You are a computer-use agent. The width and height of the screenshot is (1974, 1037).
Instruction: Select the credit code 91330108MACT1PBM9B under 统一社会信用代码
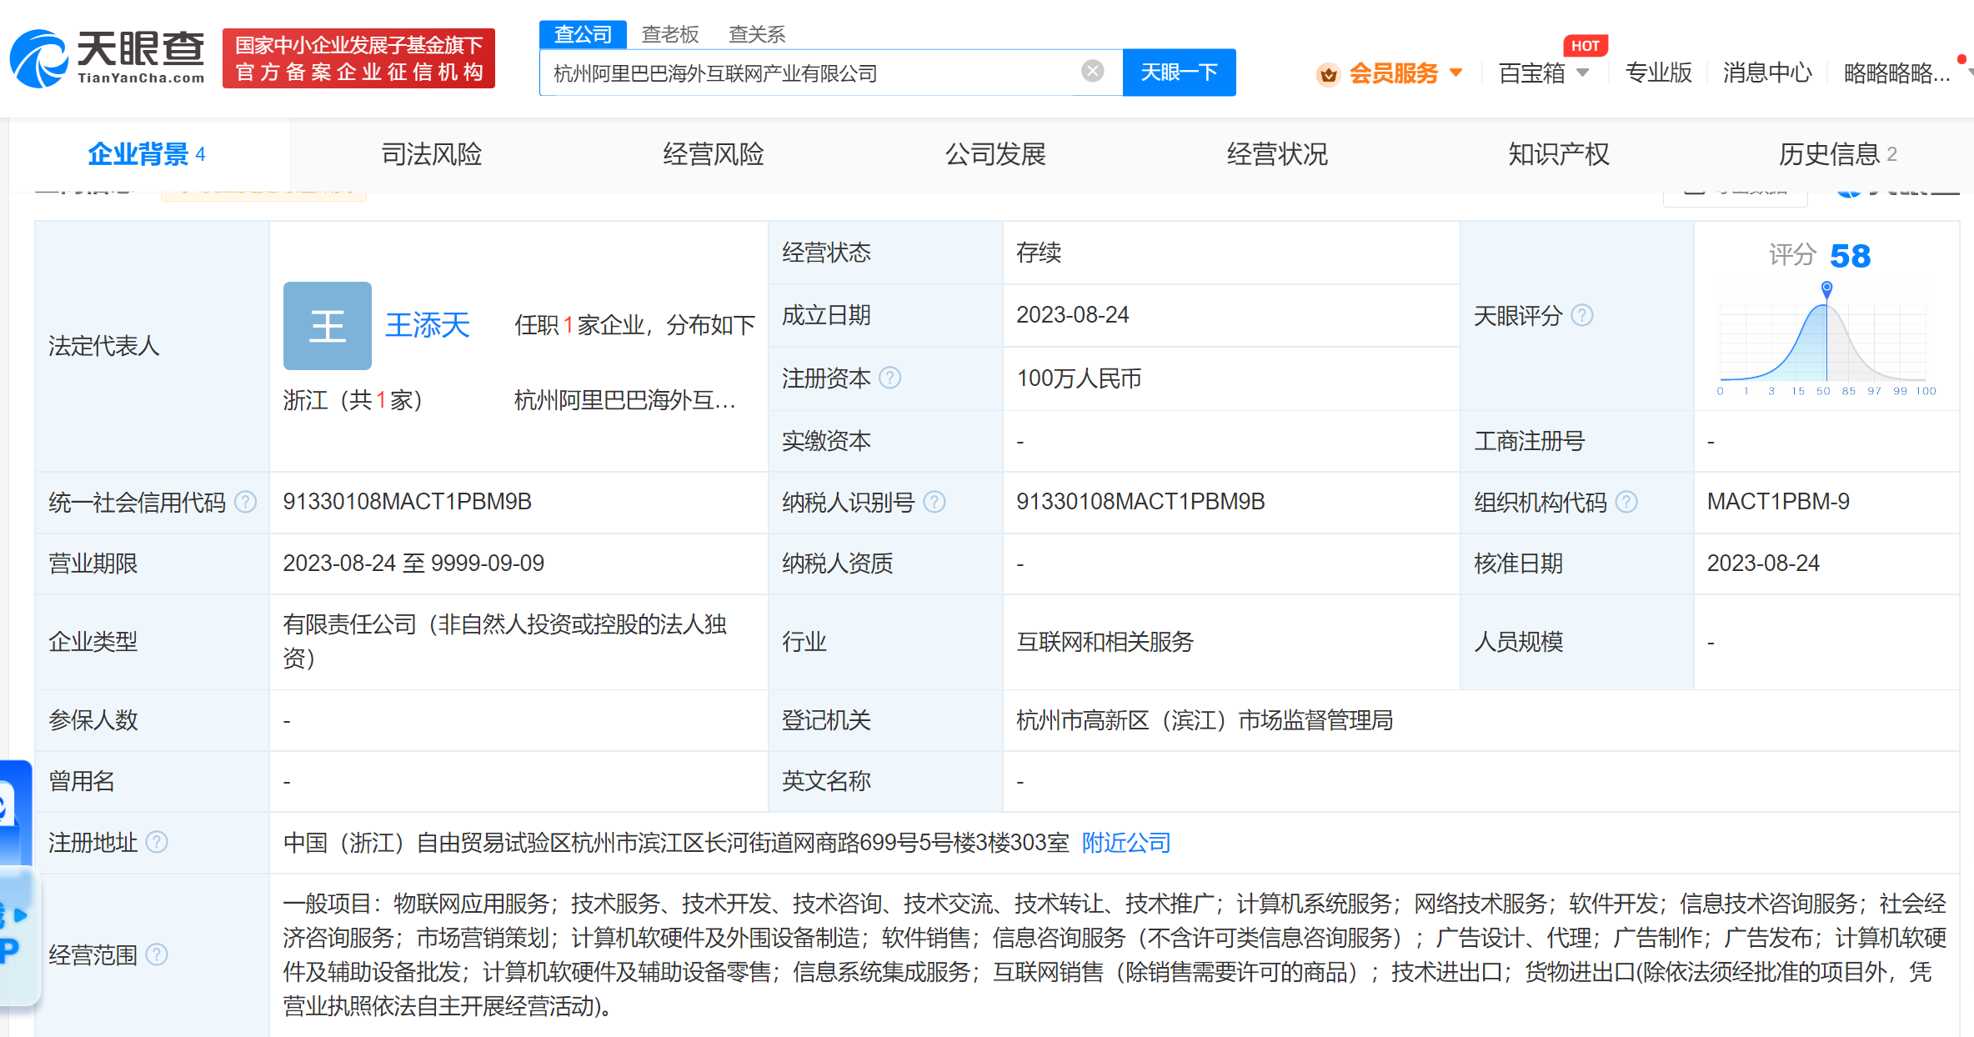click(407, 502)
